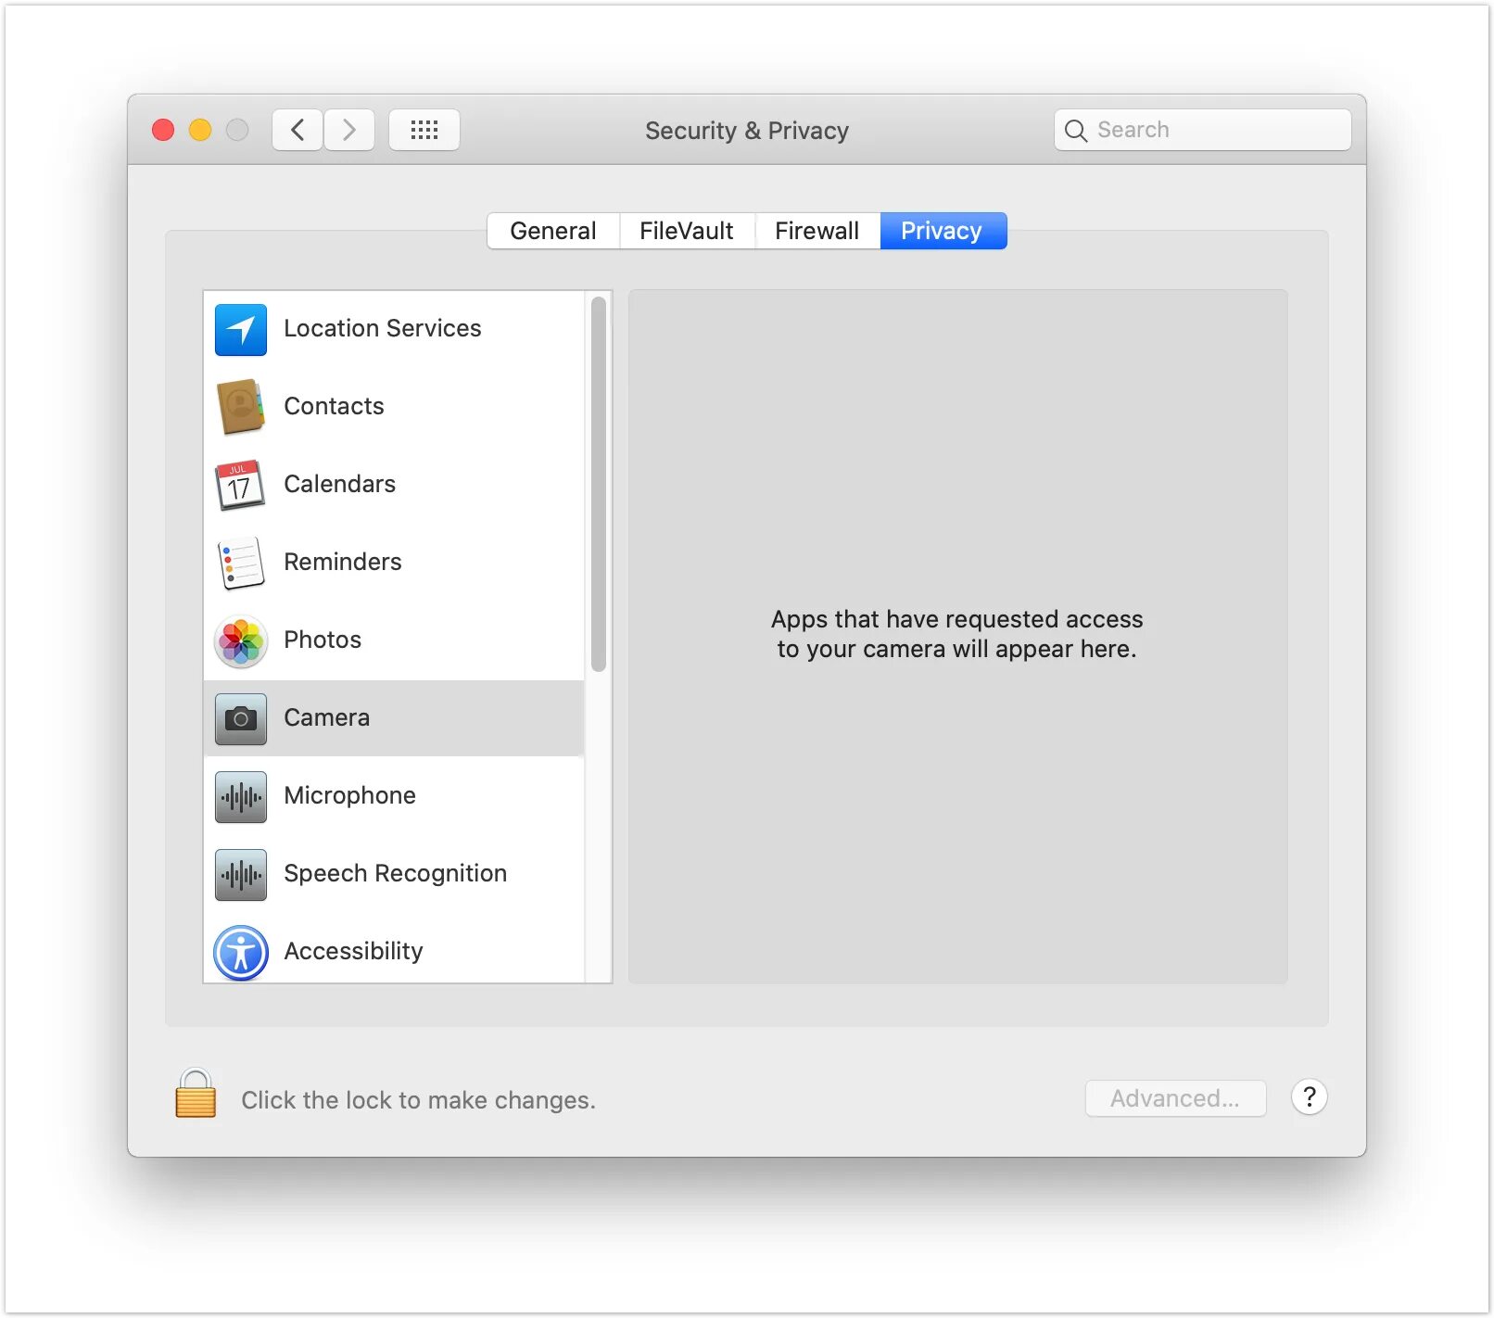Screen dimensions: 1494x1318
Task: Select Calendars label in list
Action: 339,484
